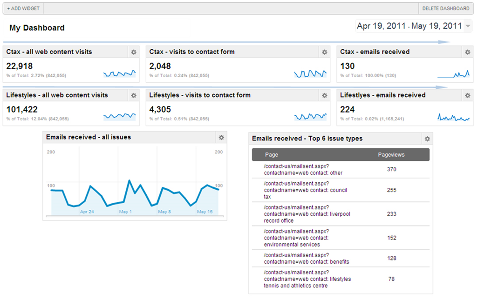
Task: Open settings gear for Ctax all web content visits
Action: 134,52
